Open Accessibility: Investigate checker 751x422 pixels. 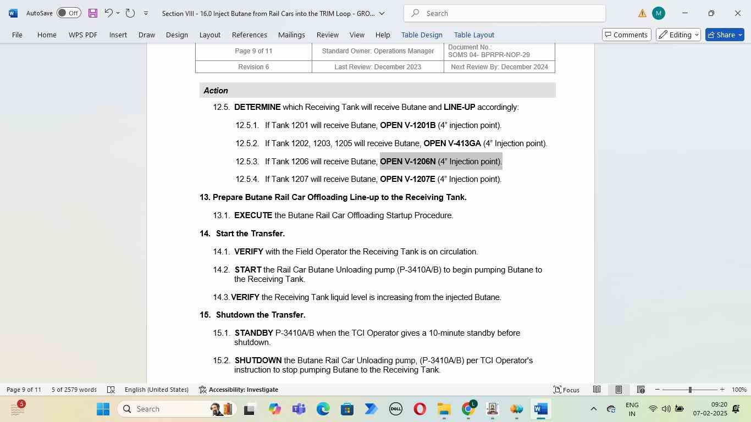238,390
